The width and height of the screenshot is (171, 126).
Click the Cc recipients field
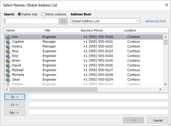(98, 104)
